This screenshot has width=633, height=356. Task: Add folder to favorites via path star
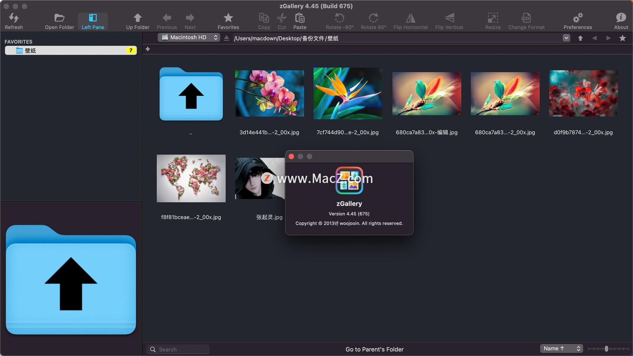pyautogui.click(x=622, y=38)
